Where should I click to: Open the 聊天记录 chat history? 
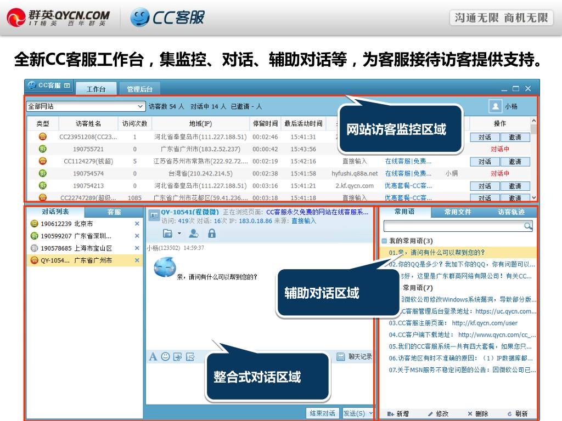pyautogui.click(x=355, y=356)
